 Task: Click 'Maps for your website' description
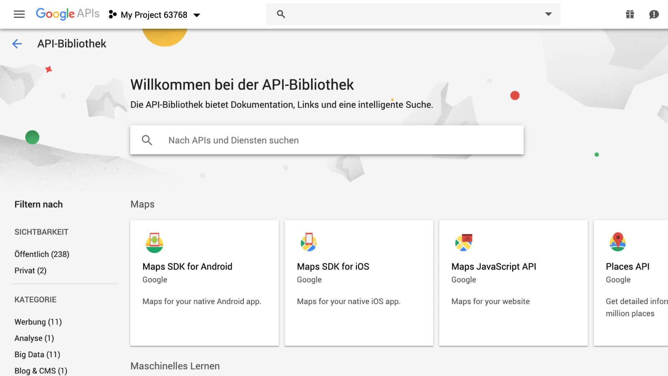pyautogui.click(x=491, y=301)
